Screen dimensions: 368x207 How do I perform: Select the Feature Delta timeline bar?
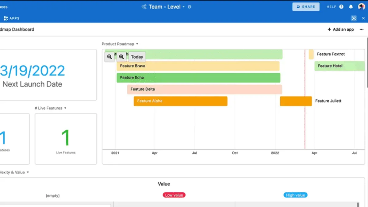tap(205, 89)
